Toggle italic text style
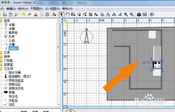 120,14
